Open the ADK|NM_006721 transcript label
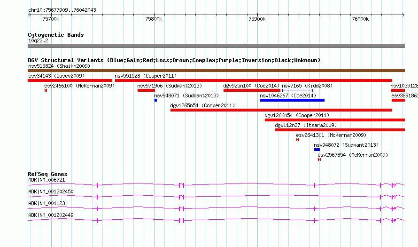Screen dimensions: 418x247 [46, 180]
